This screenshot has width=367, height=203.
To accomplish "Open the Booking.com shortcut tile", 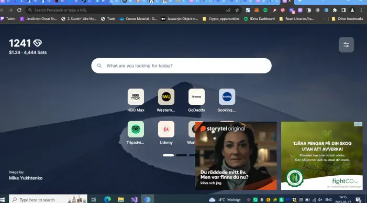I will tap(227, 97).
